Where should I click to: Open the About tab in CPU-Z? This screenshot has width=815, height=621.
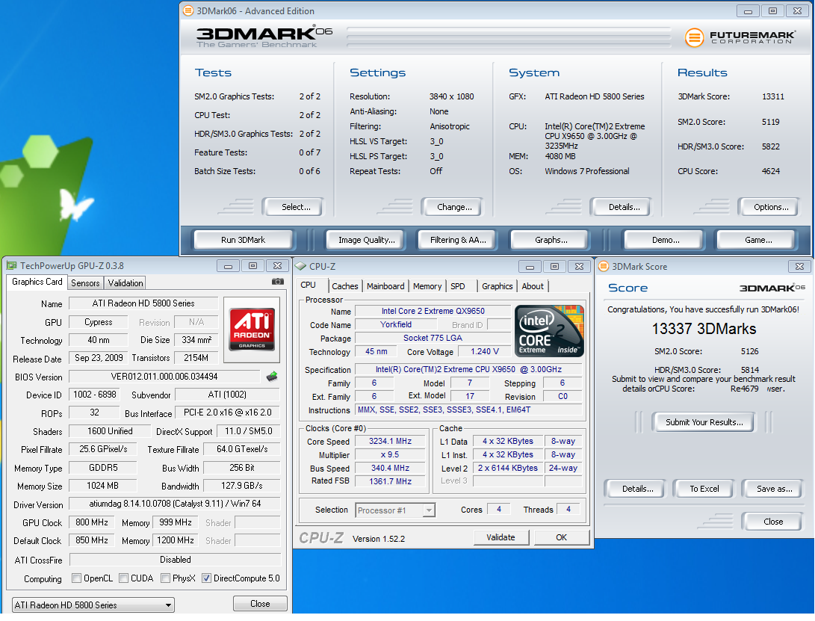[x=533, y=286]
